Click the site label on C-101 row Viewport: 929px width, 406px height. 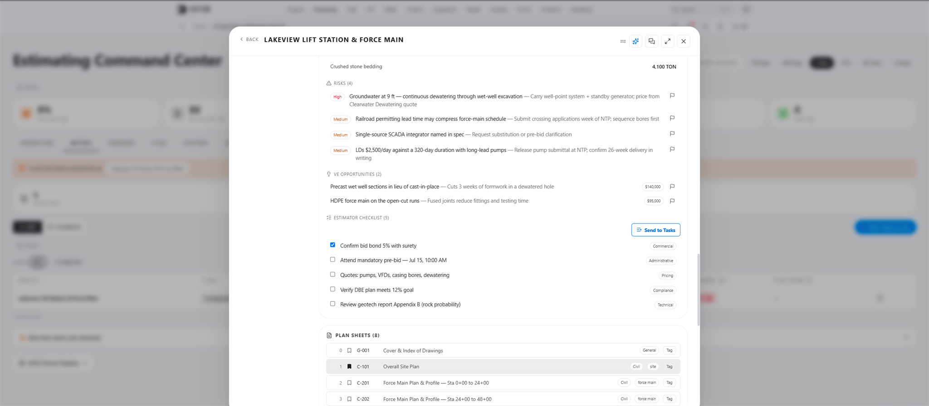coord(653,367)
